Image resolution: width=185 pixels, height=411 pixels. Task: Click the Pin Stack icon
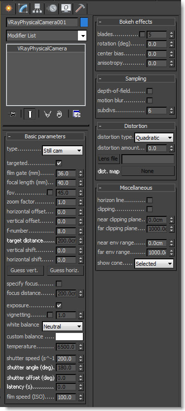tap(12, 114)
